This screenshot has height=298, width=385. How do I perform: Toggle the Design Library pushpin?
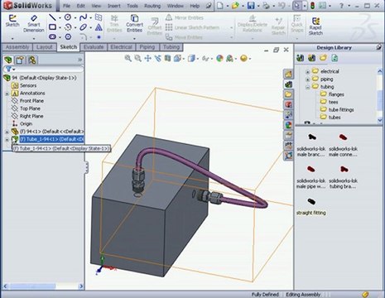(379, 47)
